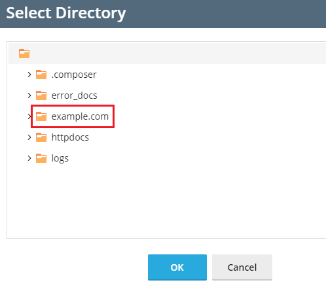This screenshot has height=291, width=326.
Task: Expand the error_docs directory chevron
Action: [x=29, y=95]
